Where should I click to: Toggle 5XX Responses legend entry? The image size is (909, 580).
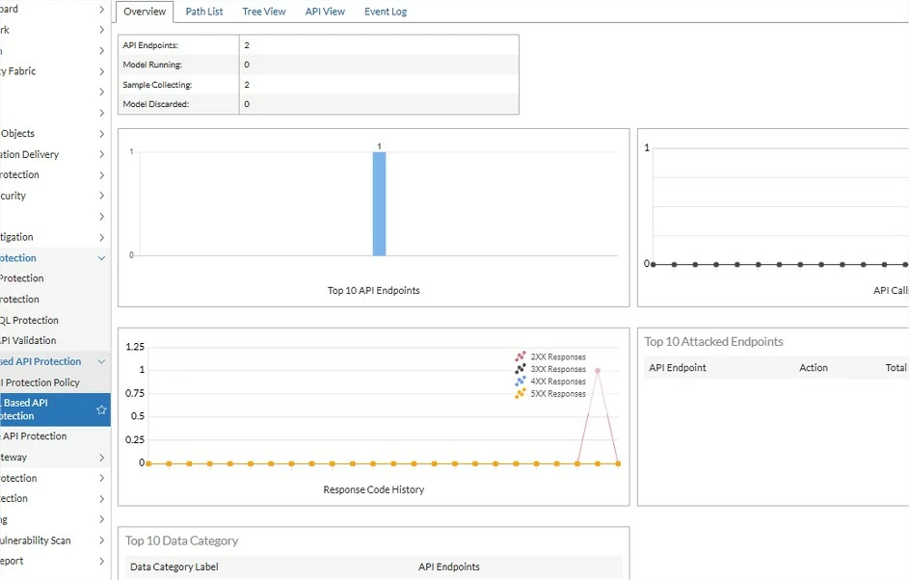click(x=550, y=393)
